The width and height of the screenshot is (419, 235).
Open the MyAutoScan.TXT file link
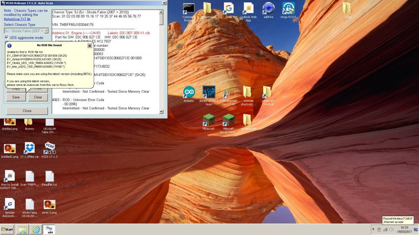coord(17,19)
